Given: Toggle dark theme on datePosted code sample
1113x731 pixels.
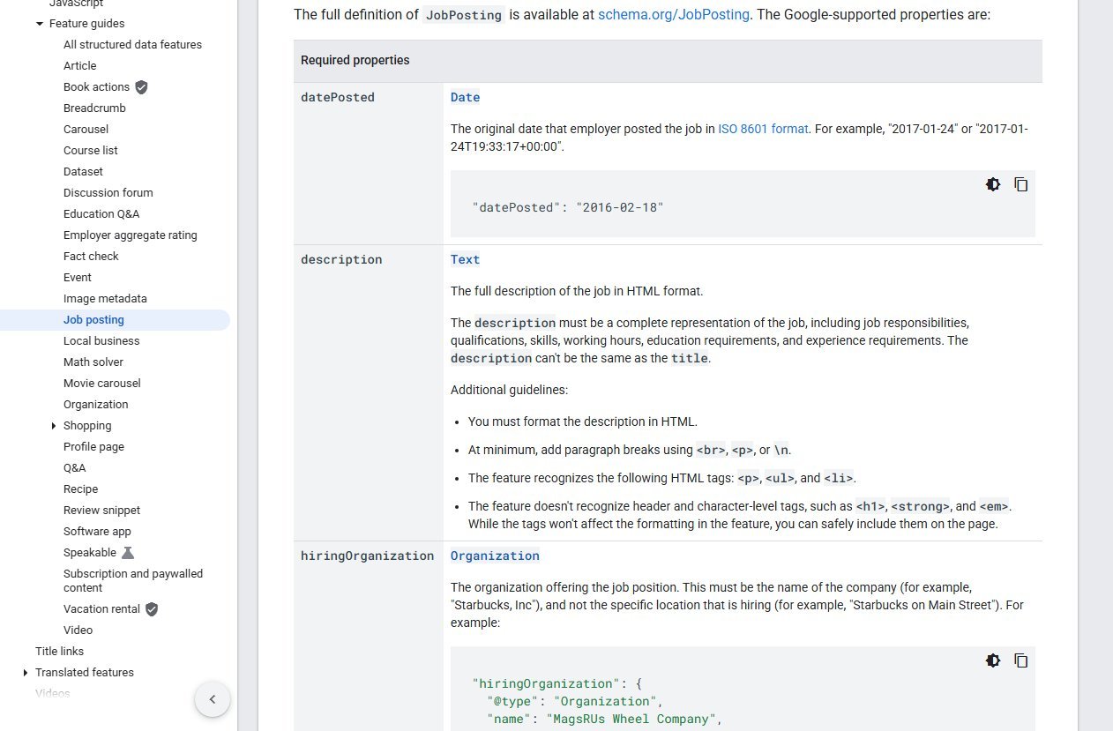Looking at the screenshot, I should click(993, 184).
